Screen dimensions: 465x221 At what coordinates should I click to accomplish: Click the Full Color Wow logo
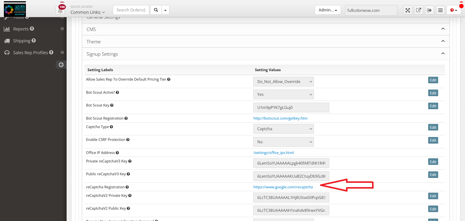coord(15,9)
